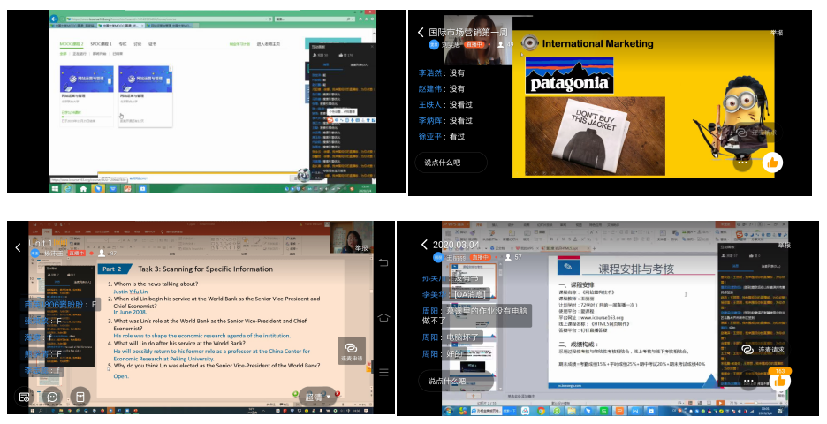Click the first round icon at the Unit 1 bottom left
The width and height of the screenshot is (827, 424).
pyautogui.click(x=24, y=397)
